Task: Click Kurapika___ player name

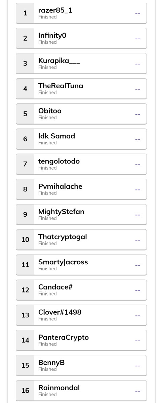Action: click(59, 61)
